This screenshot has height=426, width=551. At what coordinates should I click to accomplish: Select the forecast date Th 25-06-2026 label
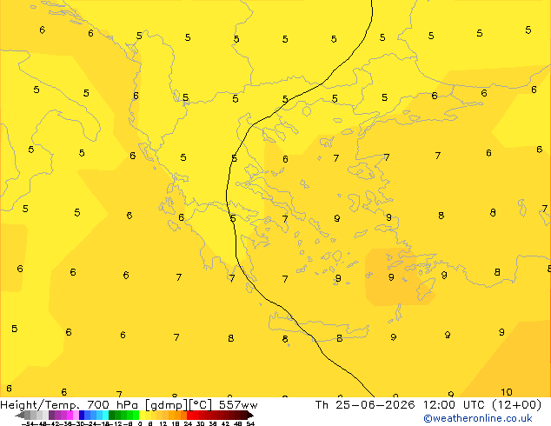[x=365, y=405]
